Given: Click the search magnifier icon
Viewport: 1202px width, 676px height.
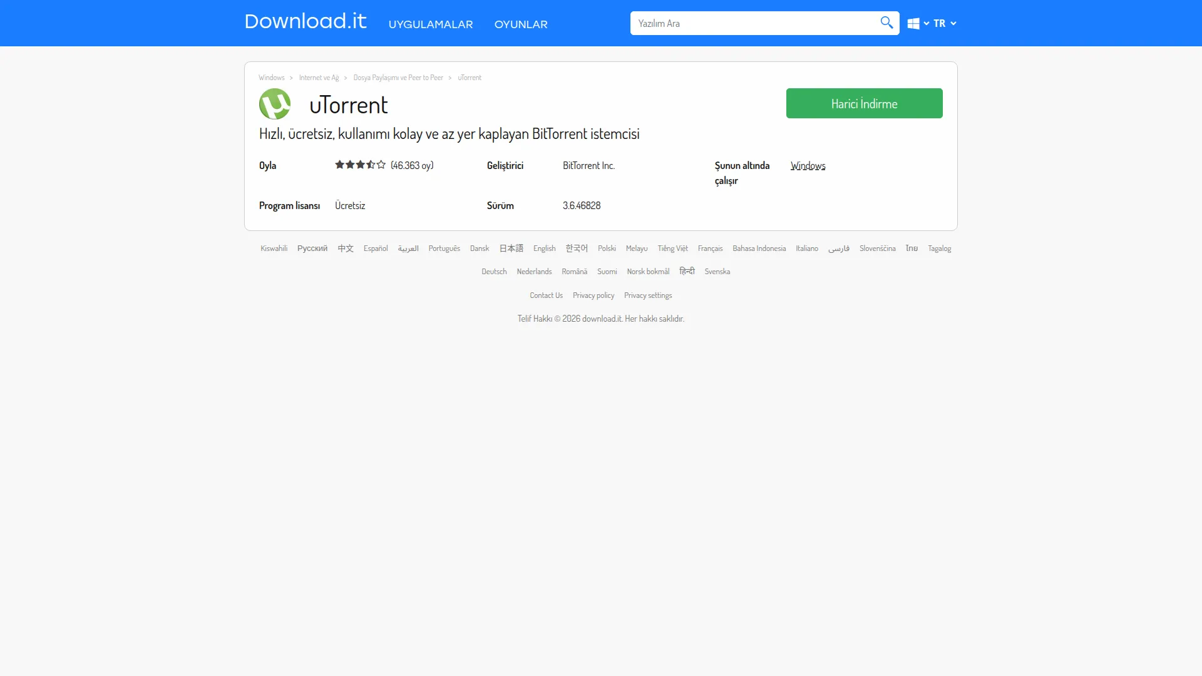Looking at the screenshot, I should tap(886, 23).
